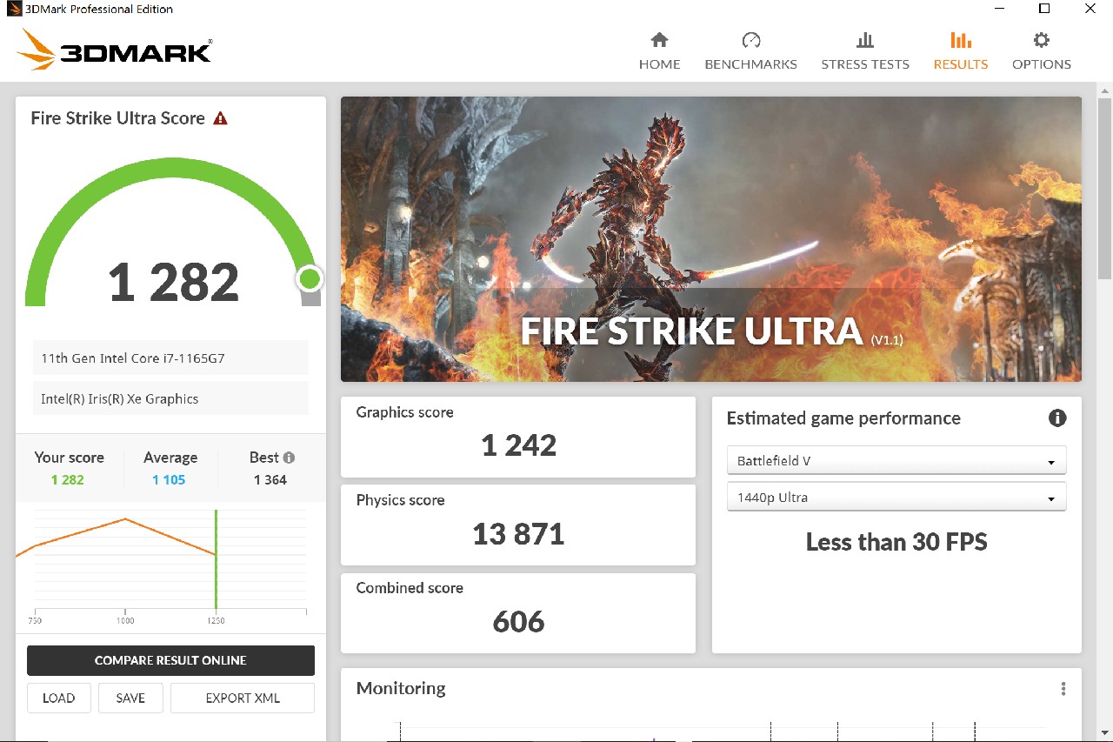
Task: Click the Save button
Action: tap(130, 698)
